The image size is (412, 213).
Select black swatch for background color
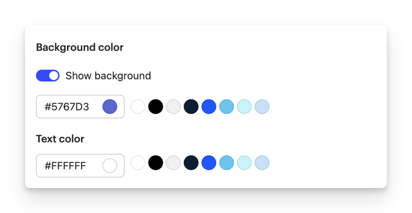pyautogui.click(x=156, y=107)
